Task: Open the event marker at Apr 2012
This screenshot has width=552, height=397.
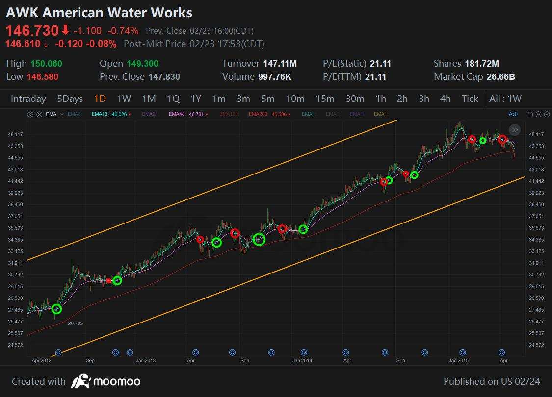Action: click(x=58, y=352)
